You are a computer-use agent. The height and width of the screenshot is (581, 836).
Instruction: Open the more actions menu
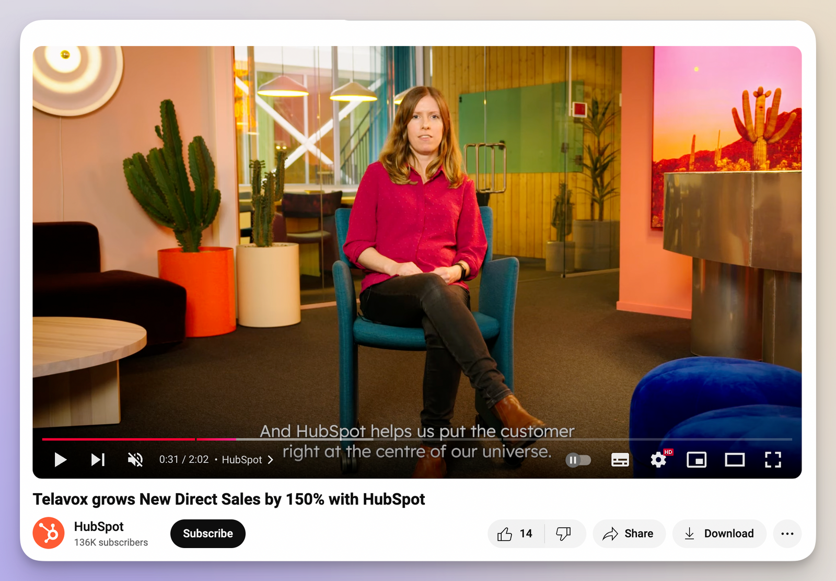pyautogui.click(x=787, y=533)
